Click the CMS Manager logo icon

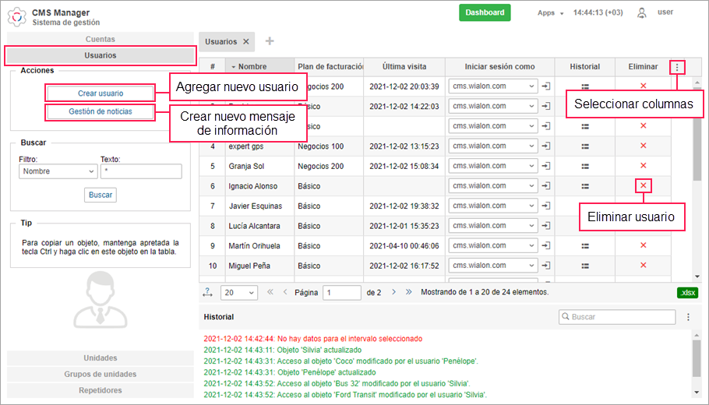point(16,16)
